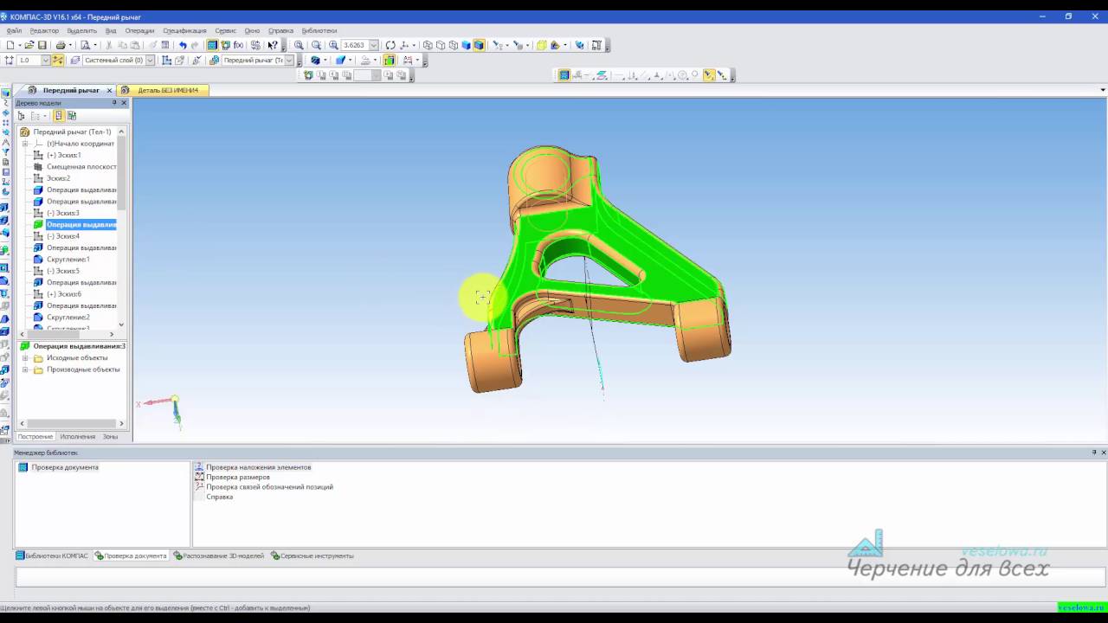Click the New document icon
The width and height of the screenshot is (1108, 623).
pos(10,45)
